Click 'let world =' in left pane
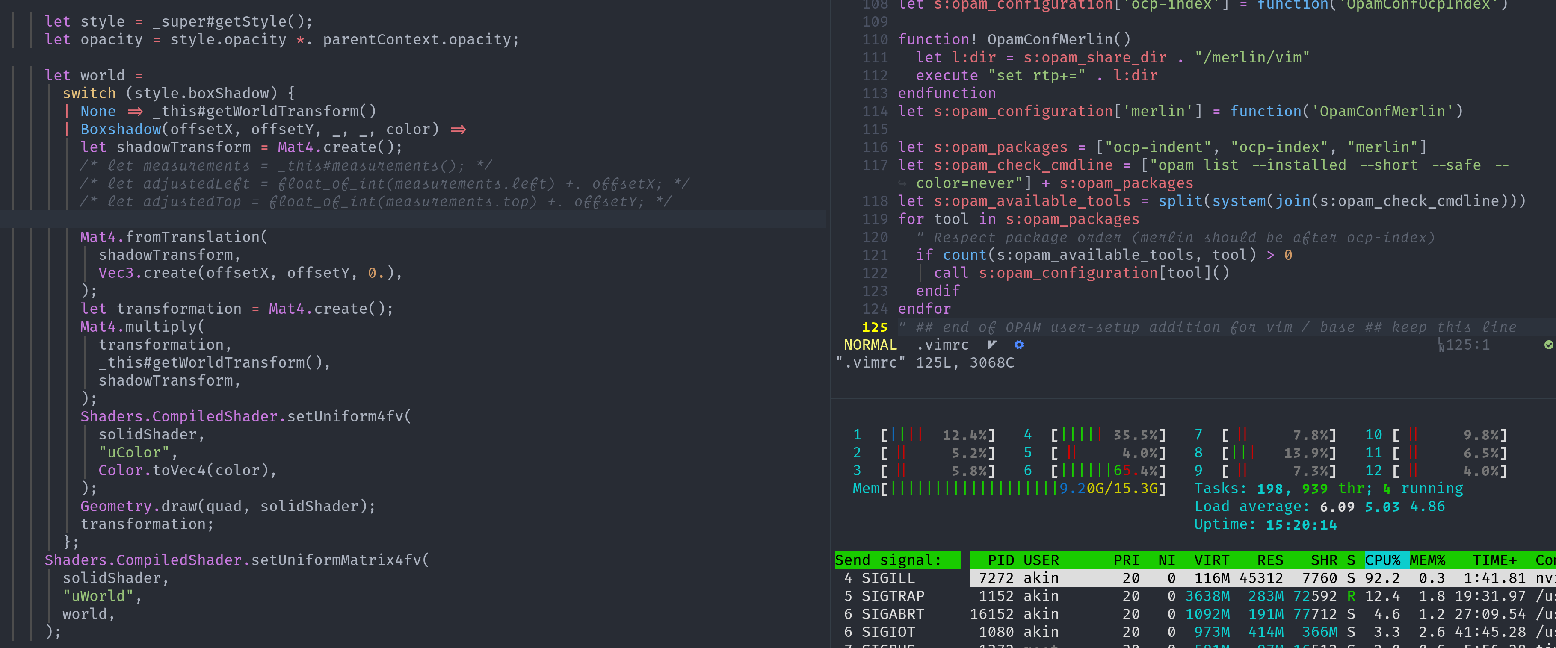Image resolution: width=1556 pixels, height=648 pixels. tap(94, 76)
